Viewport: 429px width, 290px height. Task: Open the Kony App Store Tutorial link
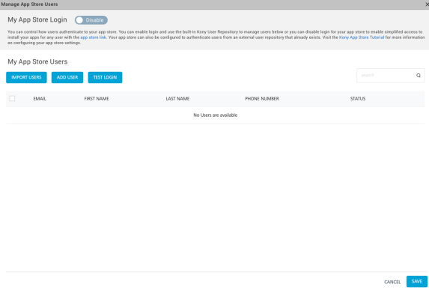tap(362, 37)
